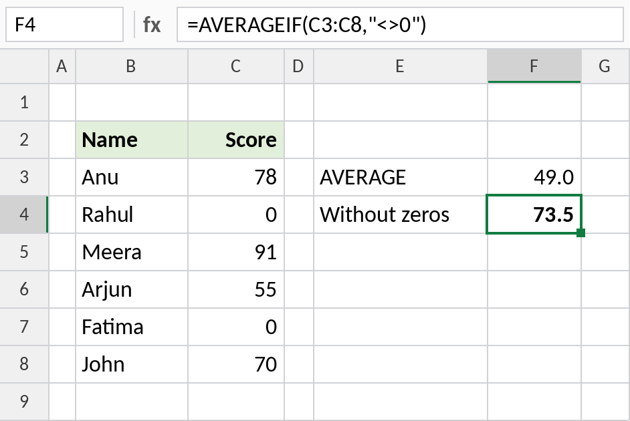Click the select-all corner box
This screenshot has width=630, height=421.
coord(24,66)
